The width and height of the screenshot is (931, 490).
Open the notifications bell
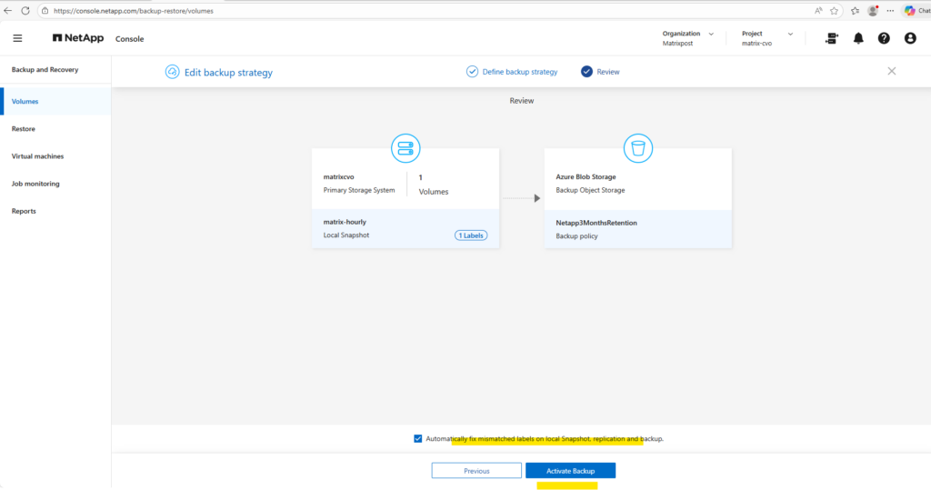click(x=858, y=38)
